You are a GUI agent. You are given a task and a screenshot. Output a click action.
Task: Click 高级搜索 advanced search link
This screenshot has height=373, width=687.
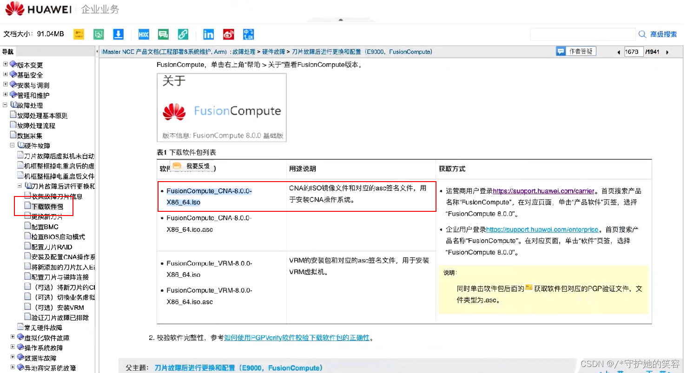pos(664,34)
